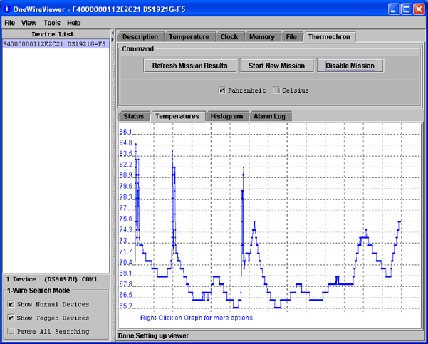Viewport: 428px width, 344px height.
Task: Switch to the Histogram tab
Action: (x=226, y=116)
